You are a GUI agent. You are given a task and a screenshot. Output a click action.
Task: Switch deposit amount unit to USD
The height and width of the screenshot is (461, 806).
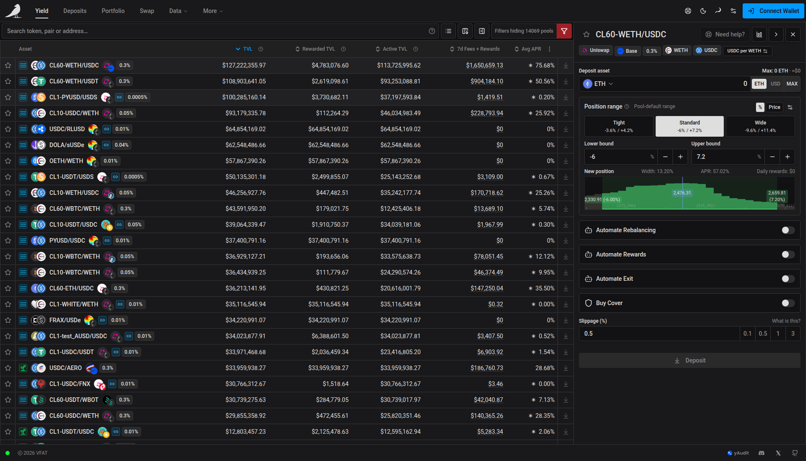[x=775, y=84]
